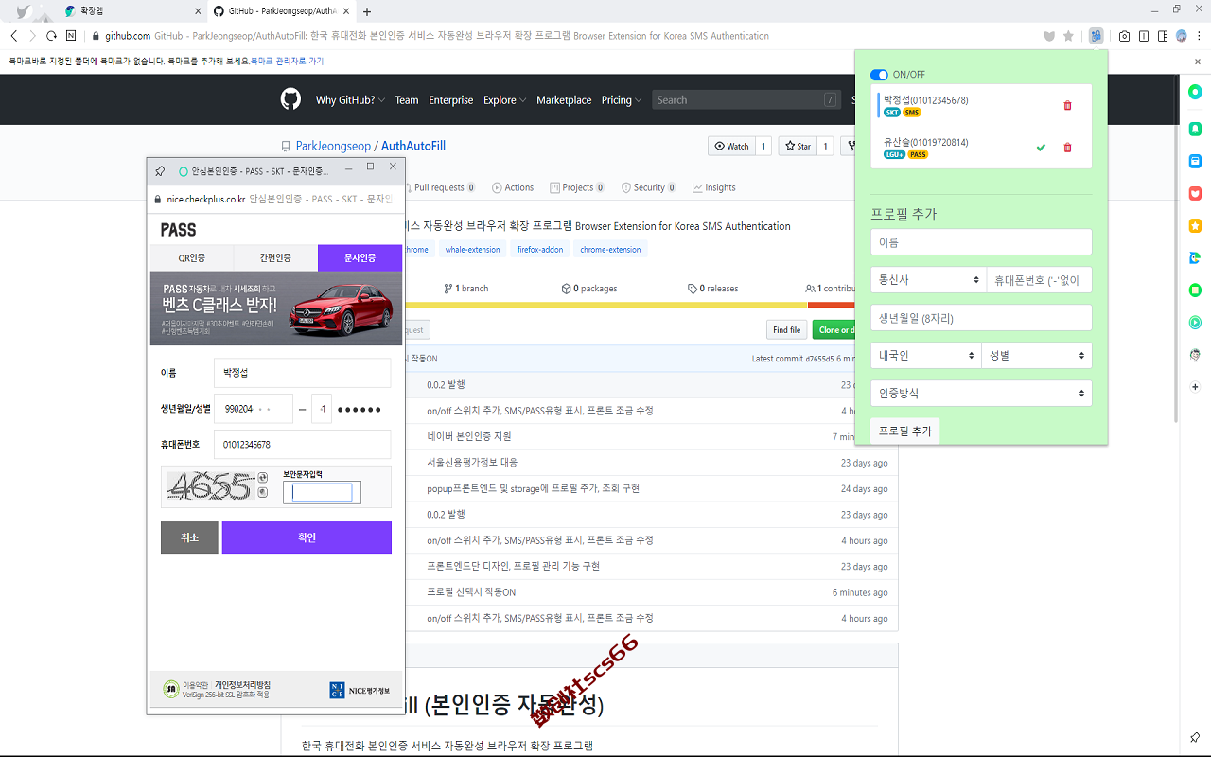Viewport: 1211px width, 757px height.
Task: Open the 네이버 본인인증 지원 commit message
Action: point(469,436)
